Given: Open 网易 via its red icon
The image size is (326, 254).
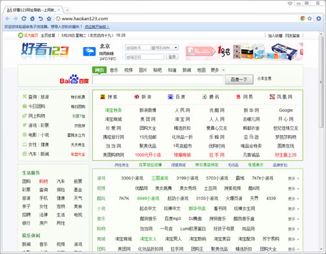Looking at the screenshot, I should pyautogui.click(x=239, y=97).
